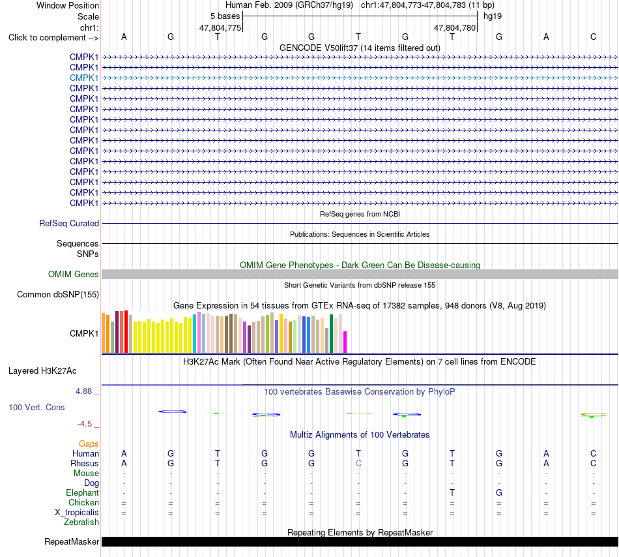Screen dimensions: 619x557
Task: Click the gray mismatched C in Rhesus row
Action: pyautogui.click(x=358, y=463)
